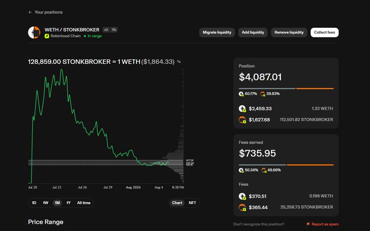Click the STONKBROKER token icon next to $365.44

pyautogui.click(x=242, y=208)
